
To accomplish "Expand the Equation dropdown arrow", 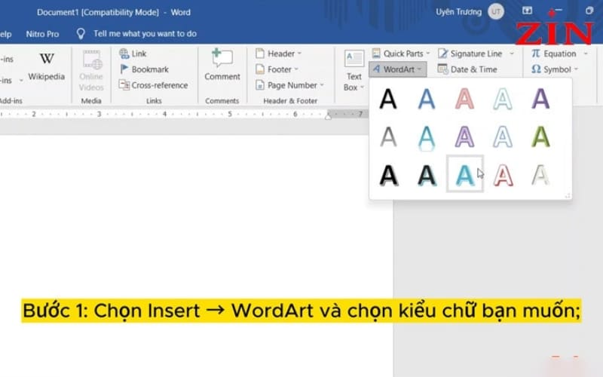I will (586, 54).
